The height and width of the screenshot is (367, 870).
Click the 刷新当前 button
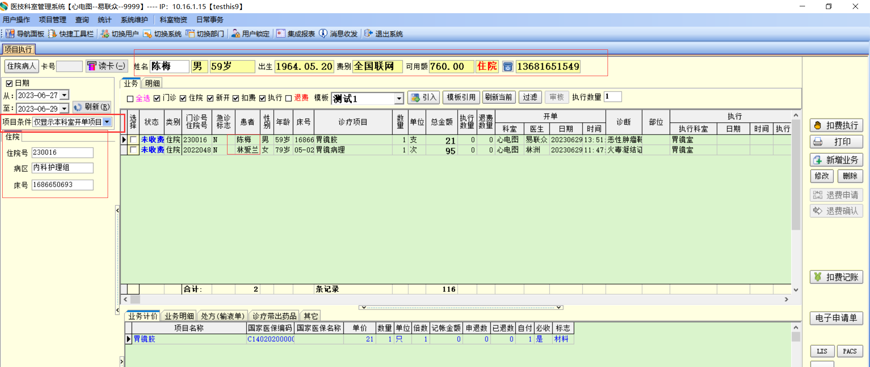(499, 97)
